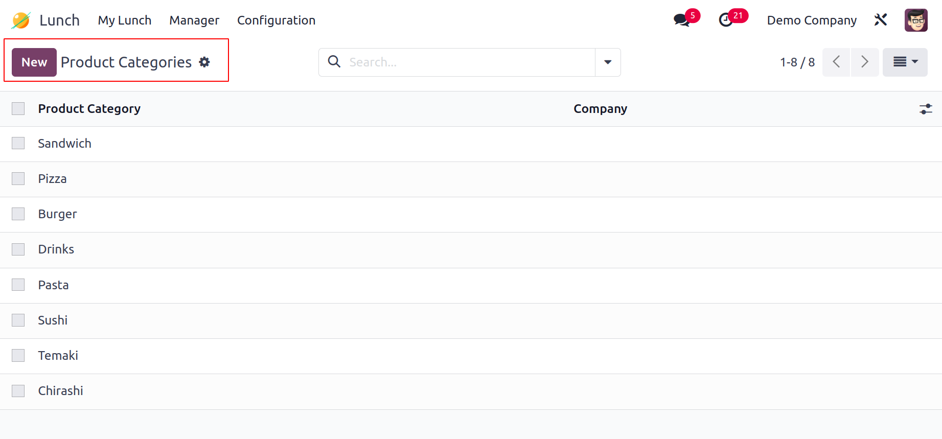
Task: Open the Pizza category record
Action: pyautogui.click(x=52, y=179)
